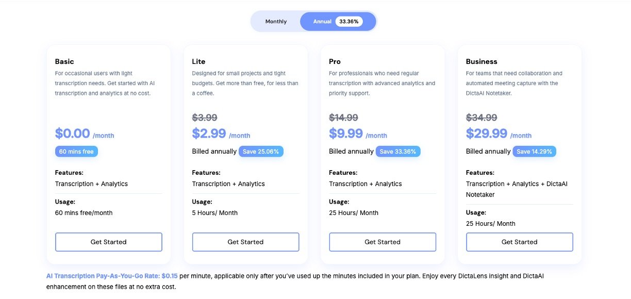
Task: Click the $29.99 Business plan price
Action: click(487, 134)
